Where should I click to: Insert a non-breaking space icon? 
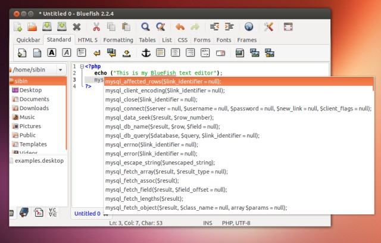click(126, 53)
